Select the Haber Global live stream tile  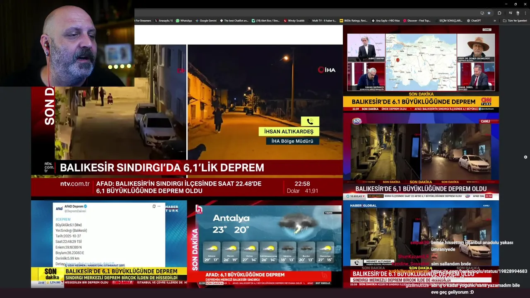(x=421, y=244)
